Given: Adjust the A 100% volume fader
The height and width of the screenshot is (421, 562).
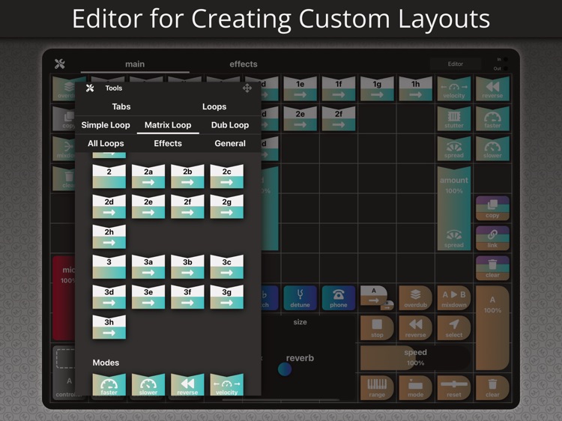Looking at the screenshot, I should pyautogui.click(x=492, y=328).
